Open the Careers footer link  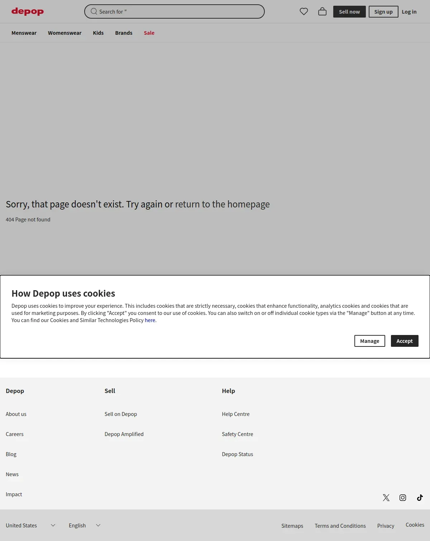tap(15, 434)
